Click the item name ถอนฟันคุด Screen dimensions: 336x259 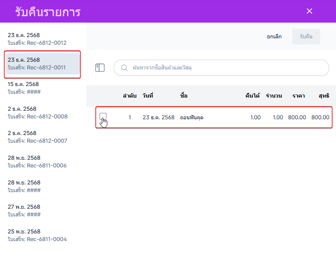[x=192, y=118]
